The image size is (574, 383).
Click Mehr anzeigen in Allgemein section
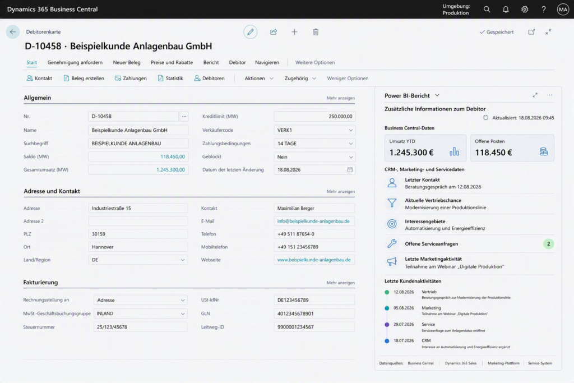pyautogui.click(x=340, y=98)
